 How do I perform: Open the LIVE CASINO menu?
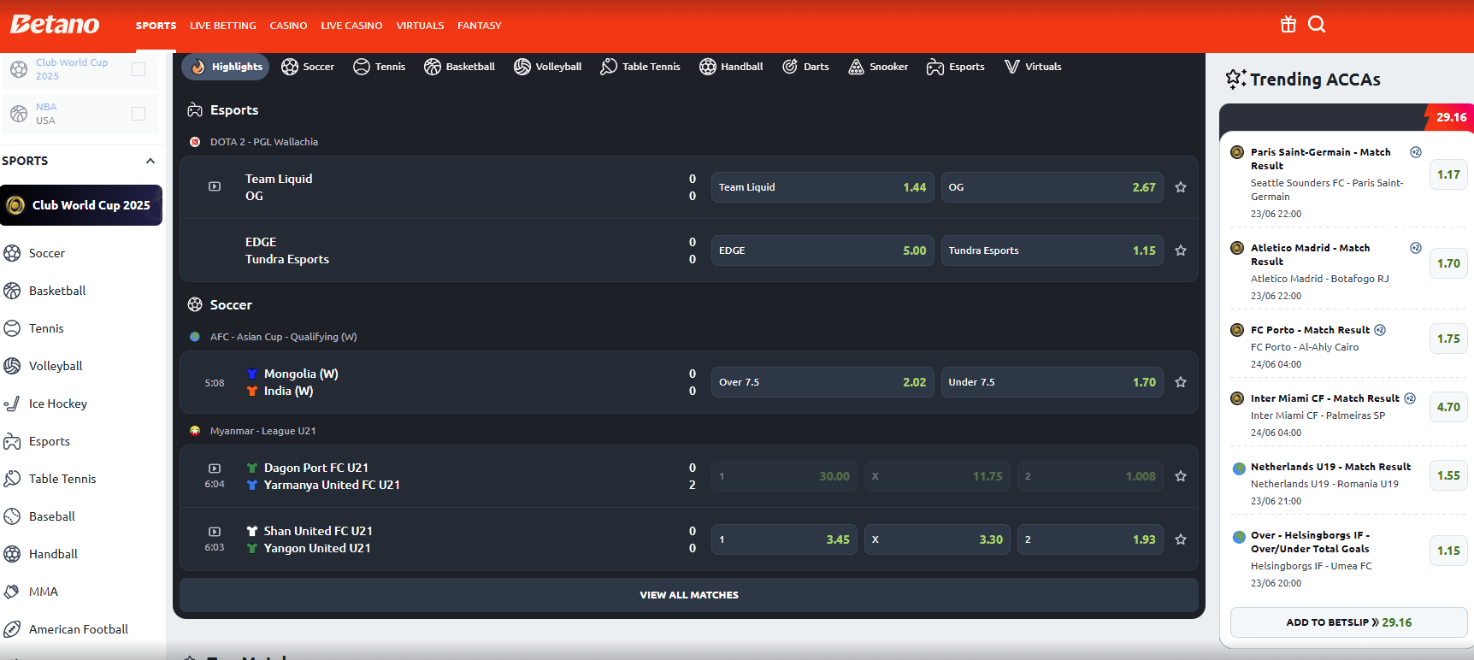(351, 26)
